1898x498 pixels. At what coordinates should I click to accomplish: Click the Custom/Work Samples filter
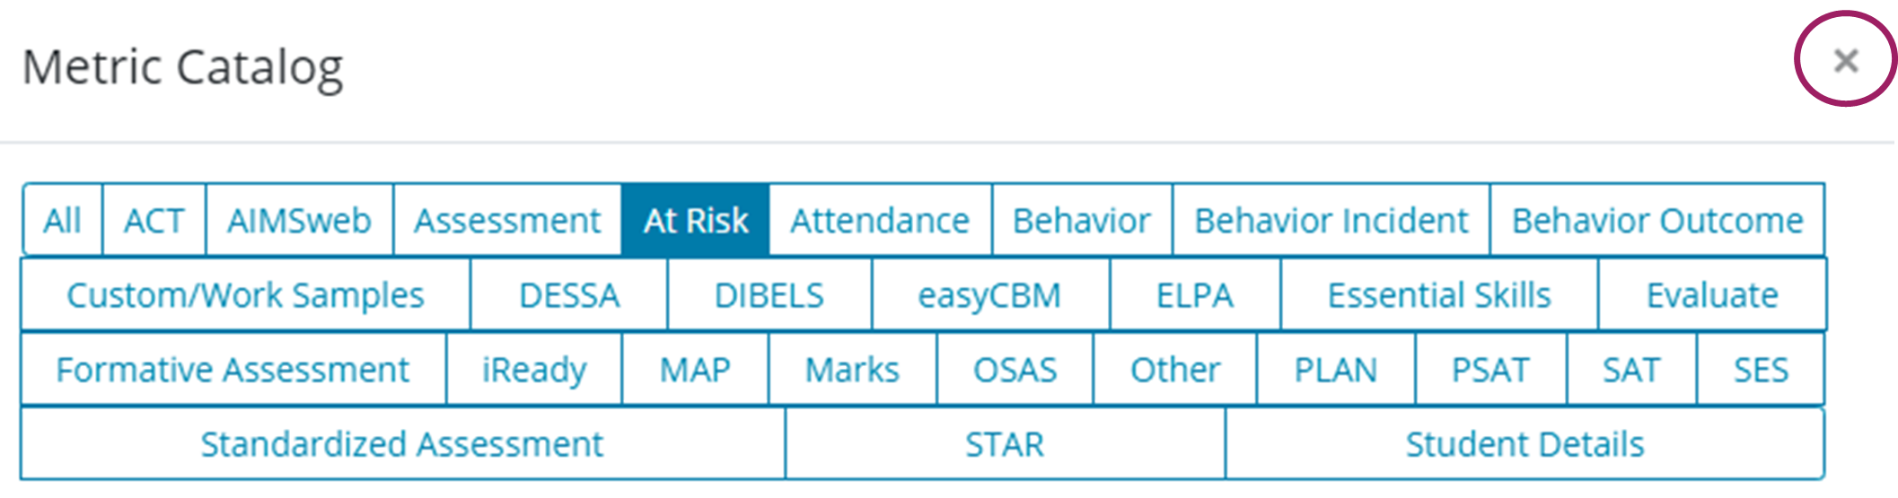click(245, 295)
